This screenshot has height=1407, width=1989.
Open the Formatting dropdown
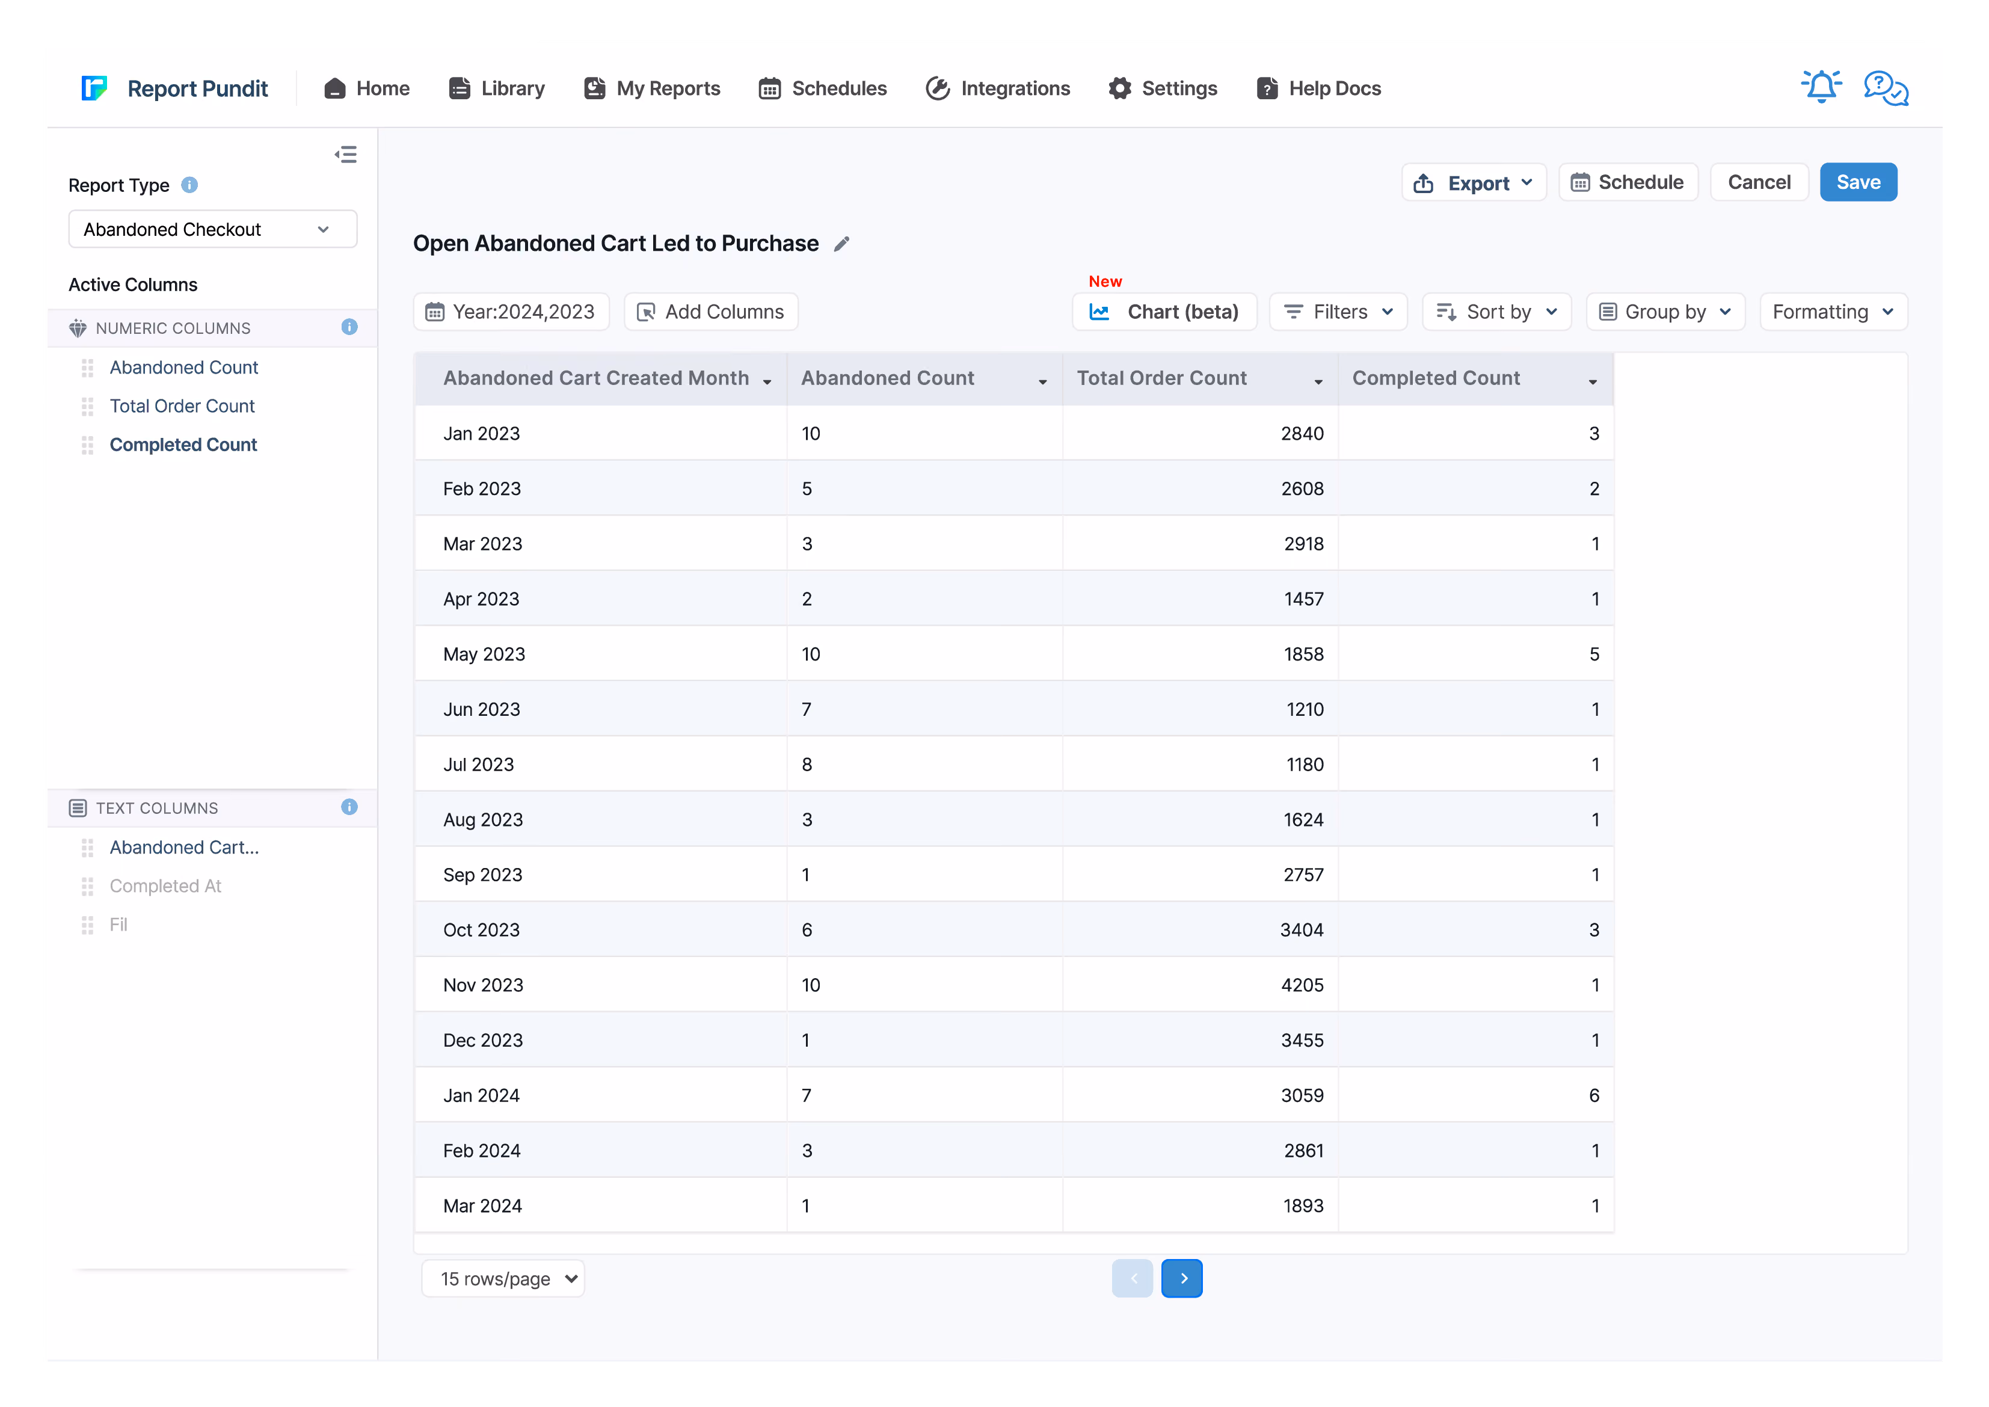click(x=1833, y=312)
